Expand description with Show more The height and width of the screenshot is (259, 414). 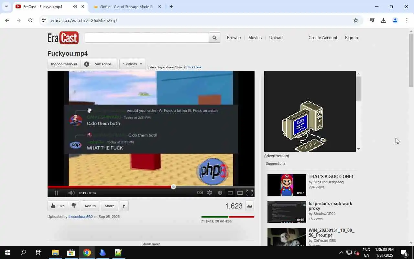151,244
